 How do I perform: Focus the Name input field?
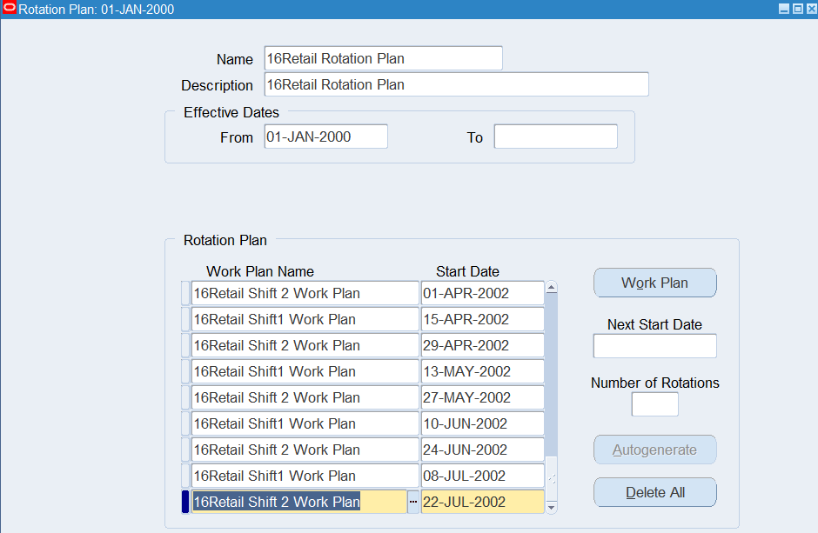383,58
